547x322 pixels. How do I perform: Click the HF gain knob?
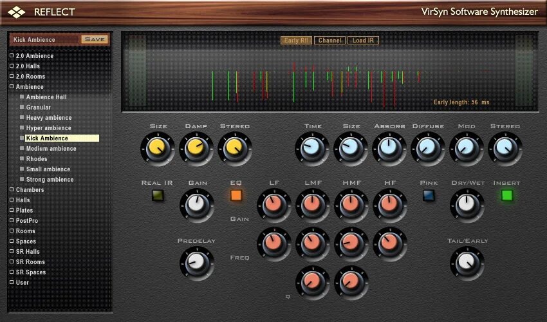click(x=390, y=205)
